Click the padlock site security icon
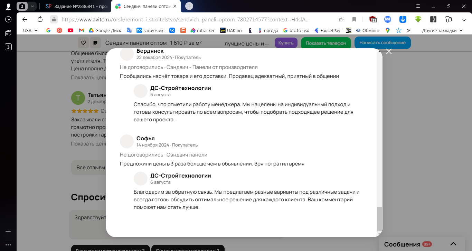472x251 pixels. (x=54, y=19)
